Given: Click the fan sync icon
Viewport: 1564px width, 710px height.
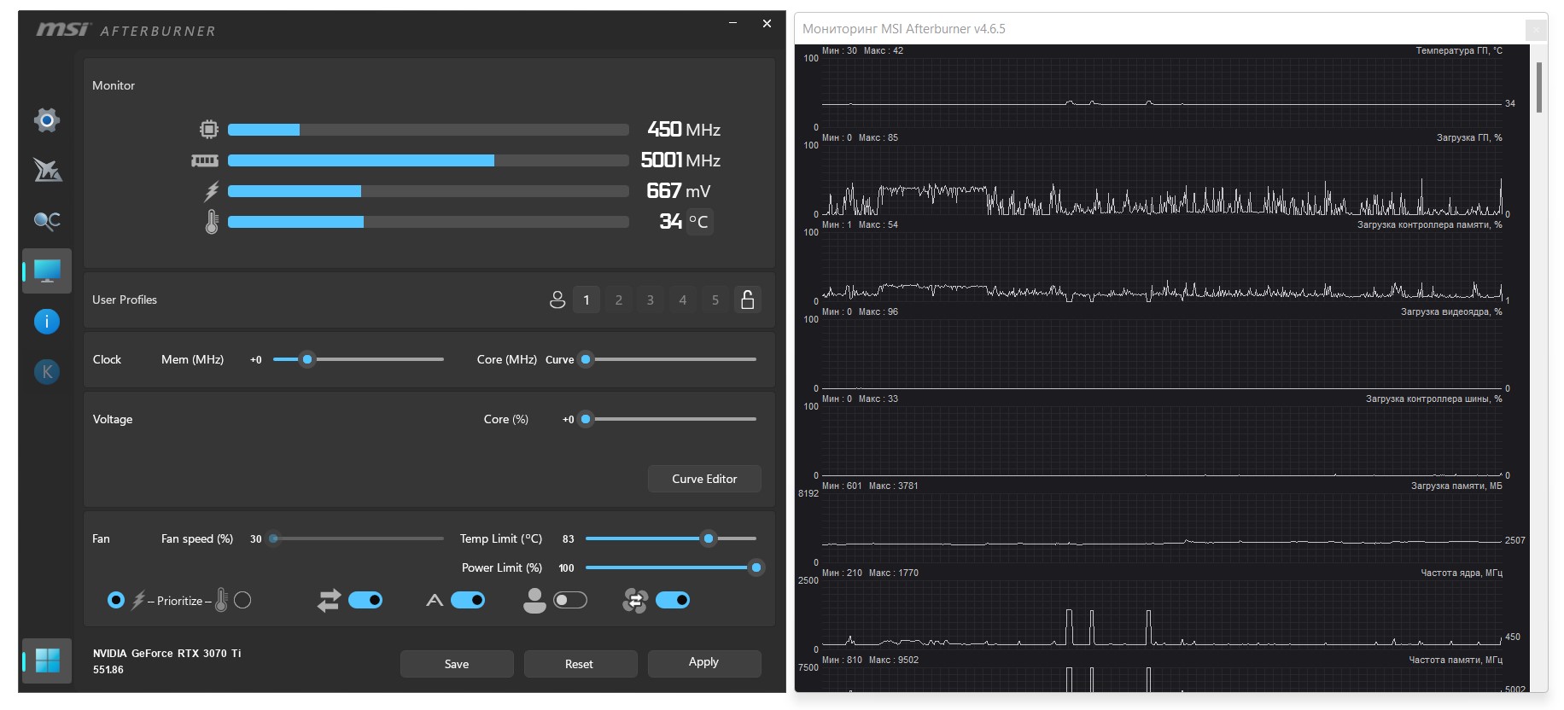Looking at the screenshot, I should coord(635,601).
